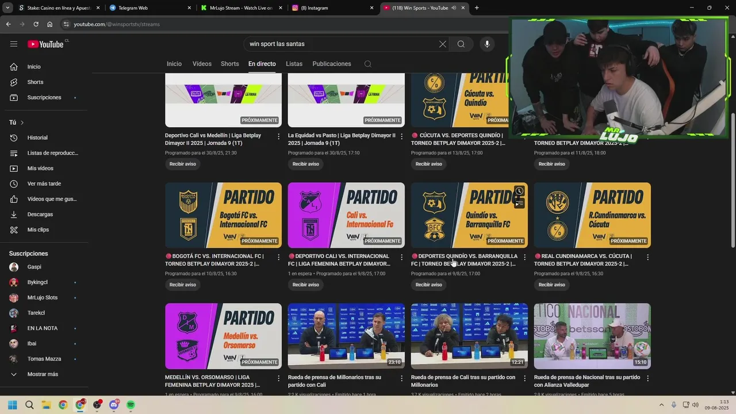Go back with the browser back arrow
Screen dimensions: 736x414
pos(8,24)
